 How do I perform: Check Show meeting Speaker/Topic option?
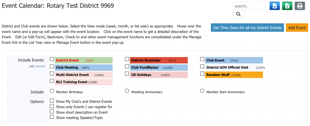pos(52,117)
